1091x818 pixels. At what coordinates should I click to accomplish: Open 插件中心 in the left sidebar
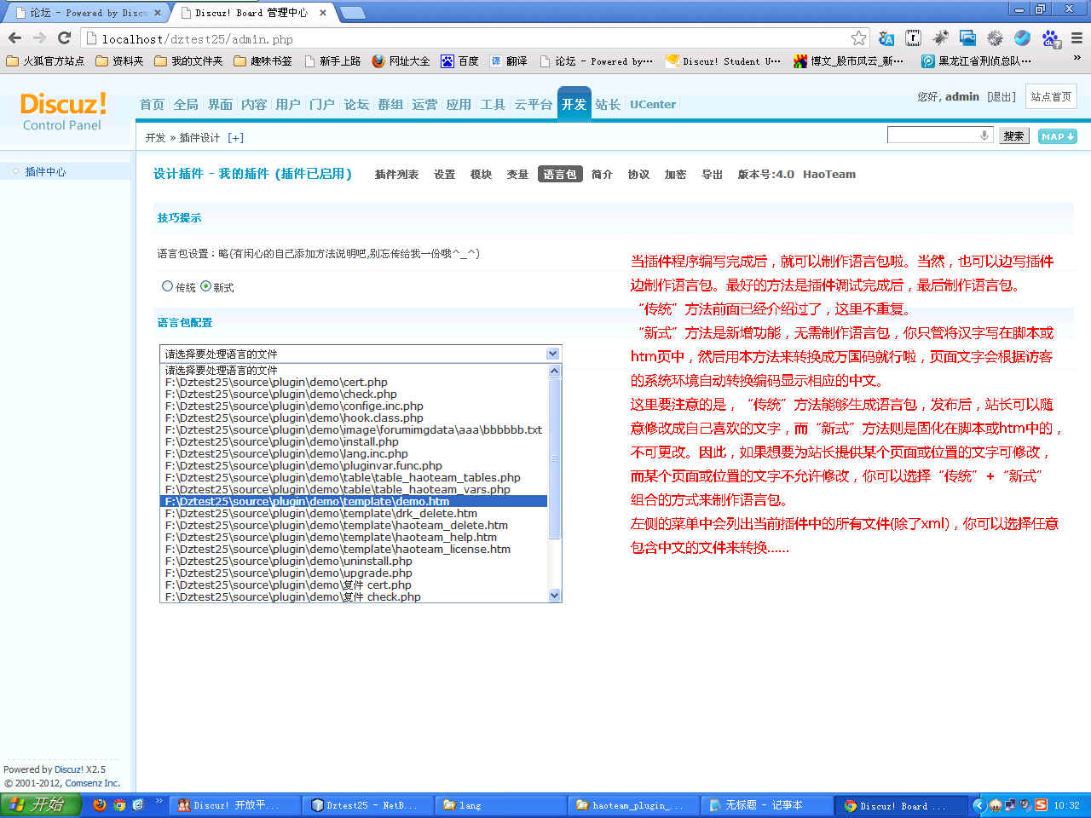click(x=45, y=171)
